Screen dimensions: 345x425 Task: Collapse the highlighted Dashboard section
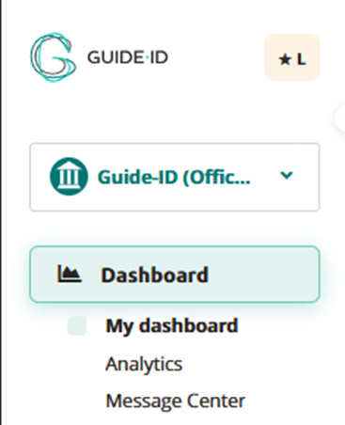click(x=175, y=275)
